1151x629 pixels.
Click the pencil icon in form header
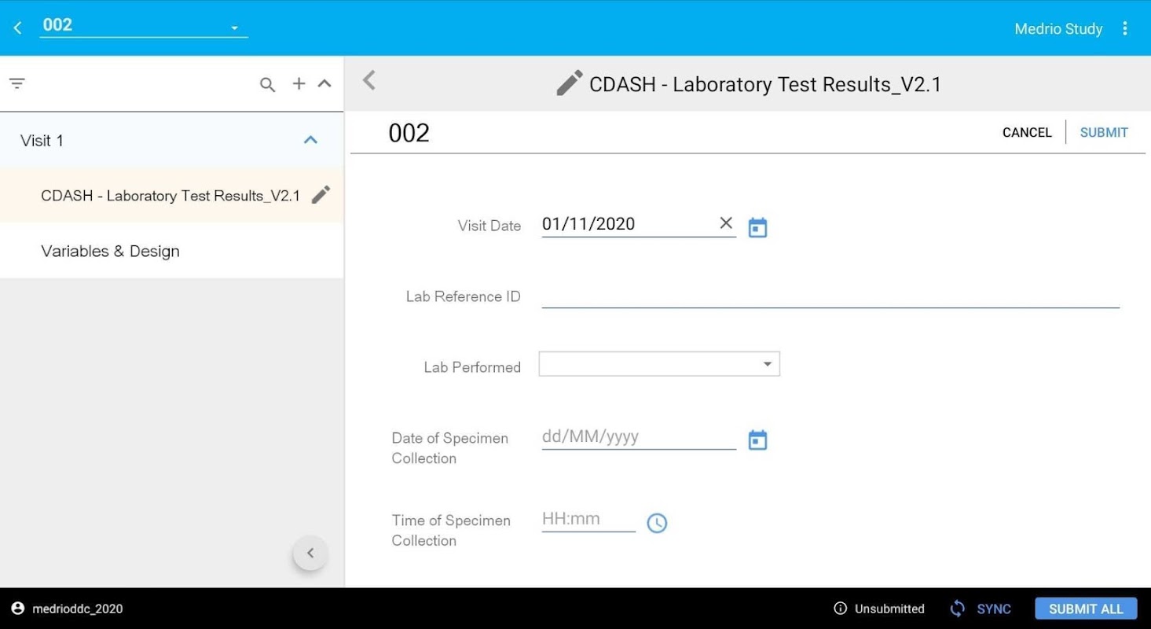[x=570, y=83]
